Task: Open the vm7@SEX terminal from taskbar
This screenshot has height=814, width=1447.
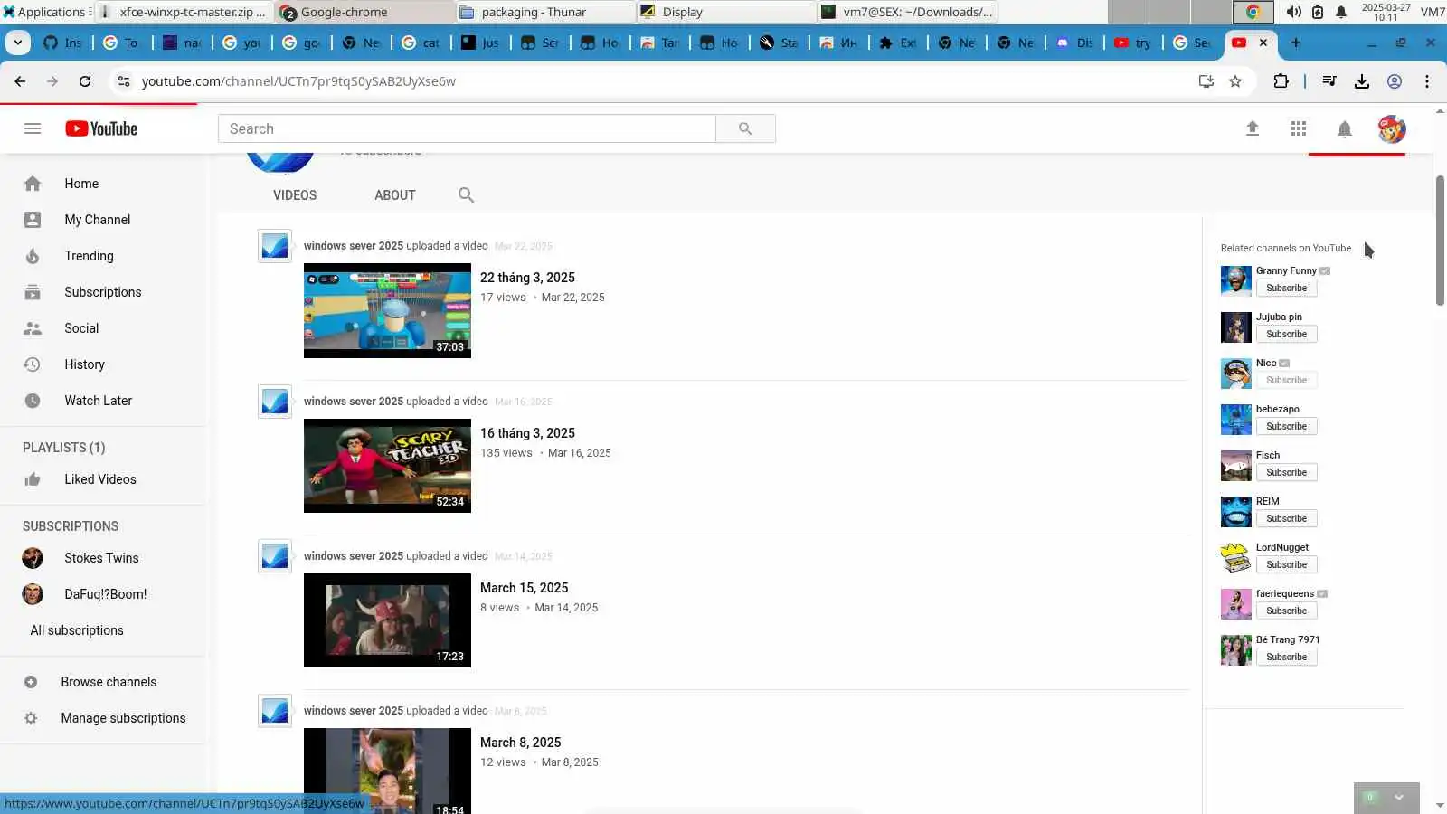Action: coord(908,12)
